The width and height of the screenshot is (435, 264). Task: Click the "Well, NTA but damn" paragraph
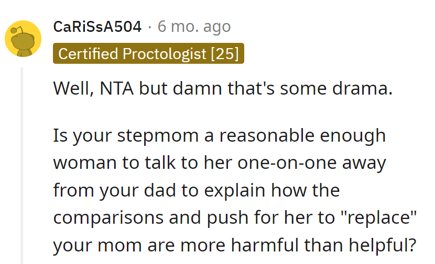223,88
